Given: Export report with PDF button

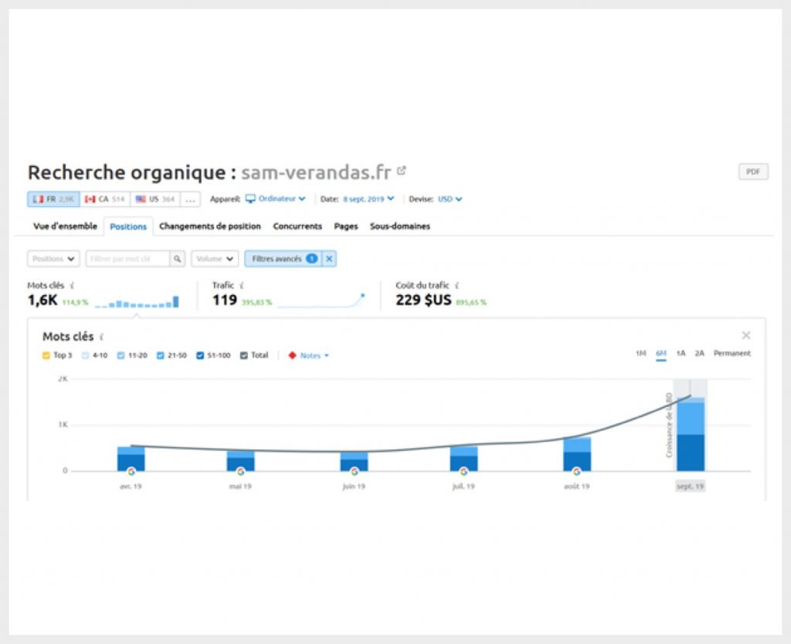Looking at the screenshot, I should coord(753,172).
